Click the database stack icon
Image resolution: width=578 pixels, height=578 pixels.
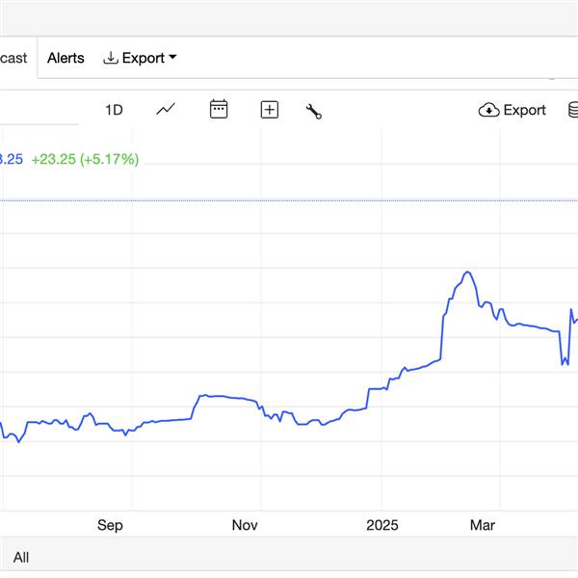click(x=573, y=110)
